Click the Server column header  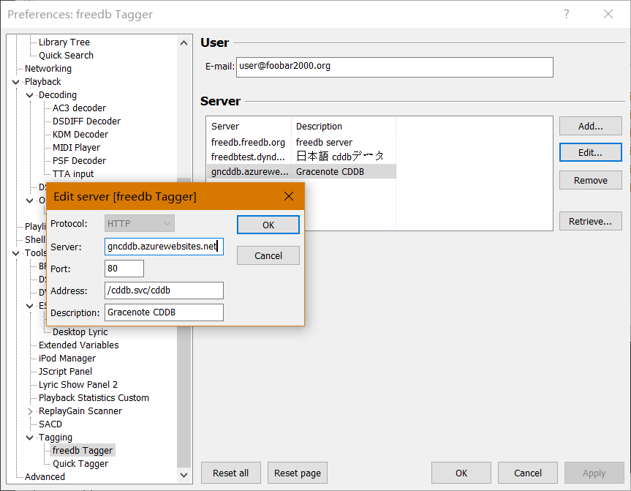pos(249,127)
